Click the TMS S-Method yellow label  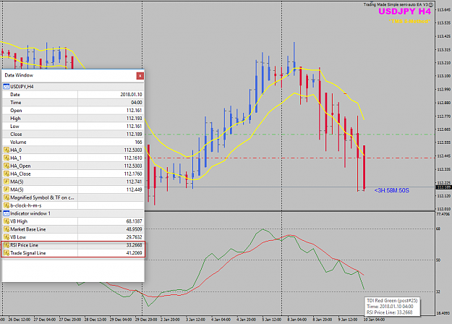409,21
